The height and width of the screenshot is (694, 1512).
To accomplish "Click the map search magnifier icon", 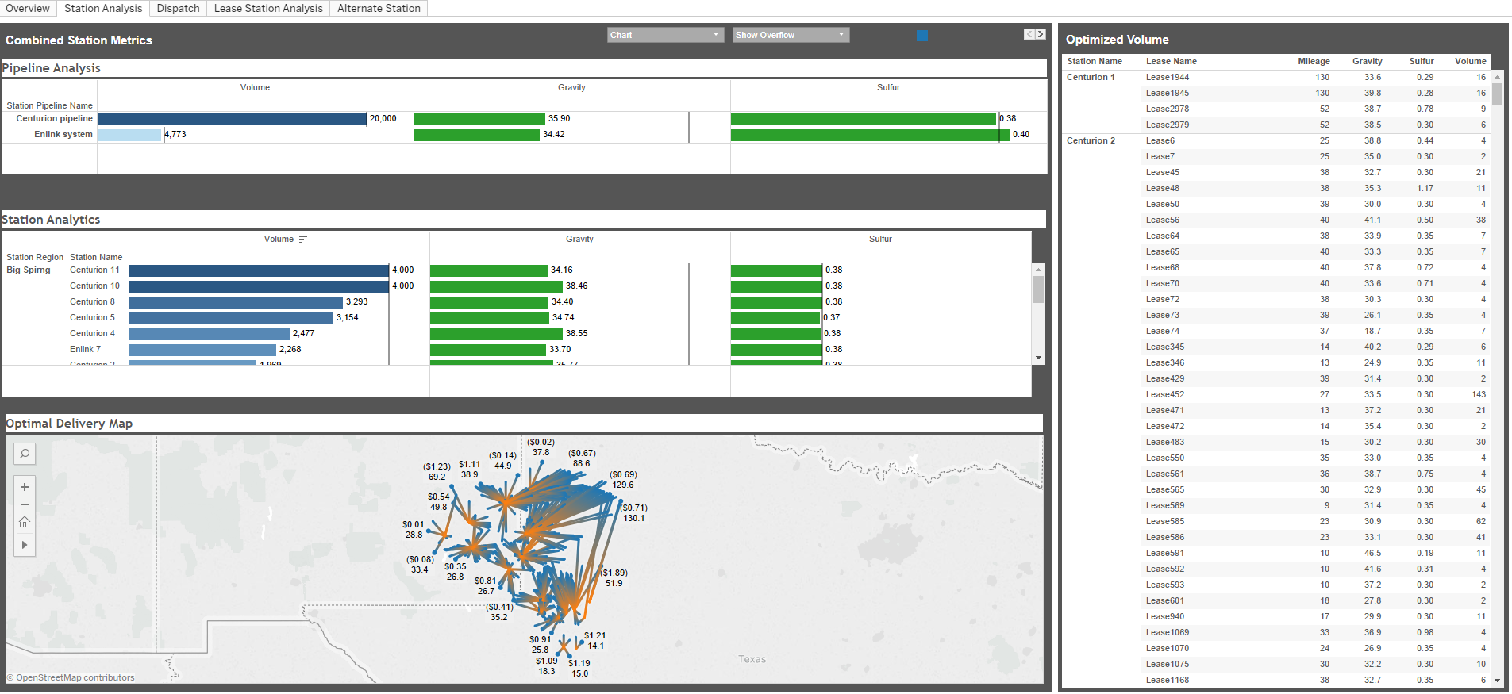I will click(25, 454).
